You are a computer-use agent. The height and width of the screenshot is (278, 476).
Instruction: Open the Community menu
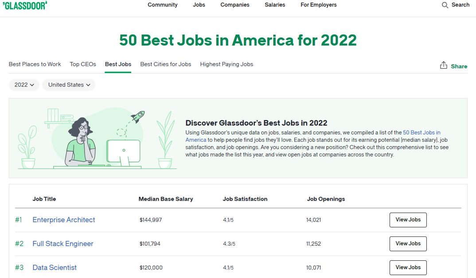(x=163, y=5)
